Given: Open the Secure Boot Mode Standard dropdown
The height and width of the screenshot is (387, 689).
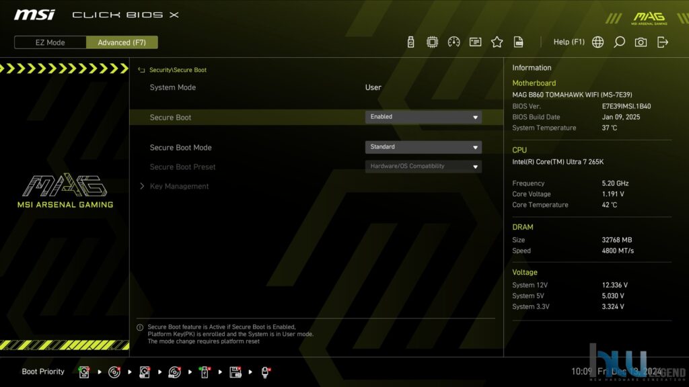Looking at the screenshot, I should (x=423, y=147).
